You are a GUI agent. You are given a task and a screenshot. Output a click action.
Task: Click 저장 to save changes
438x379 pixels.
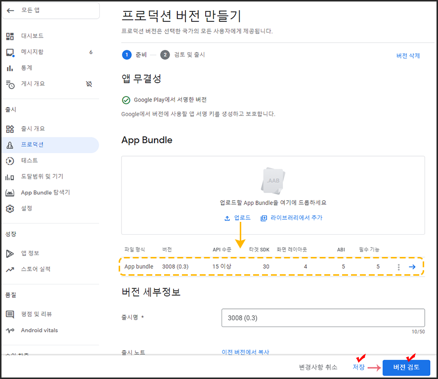(x=358, y=367)
